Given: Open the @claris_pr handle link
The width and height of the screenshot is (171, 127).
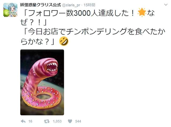Looking at the screenshot, I should coord(71,5).
